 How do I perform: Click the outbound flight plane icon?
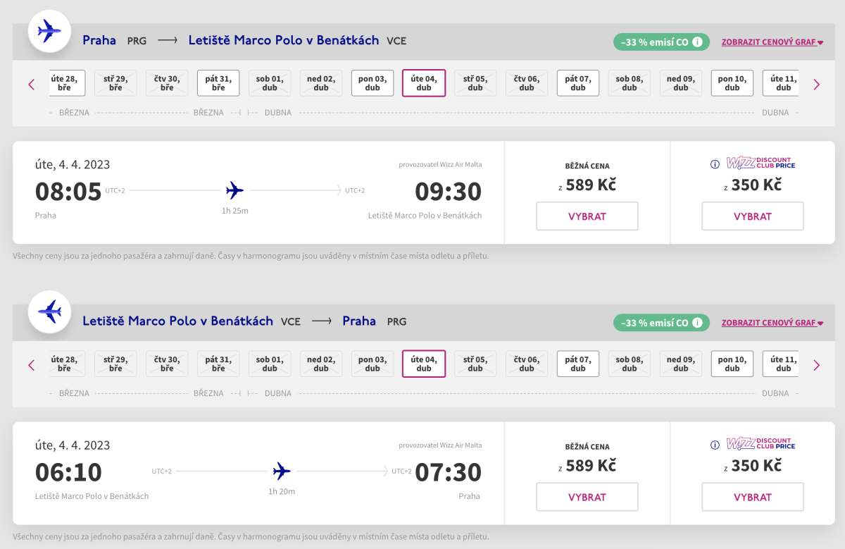tap(49, 31)
